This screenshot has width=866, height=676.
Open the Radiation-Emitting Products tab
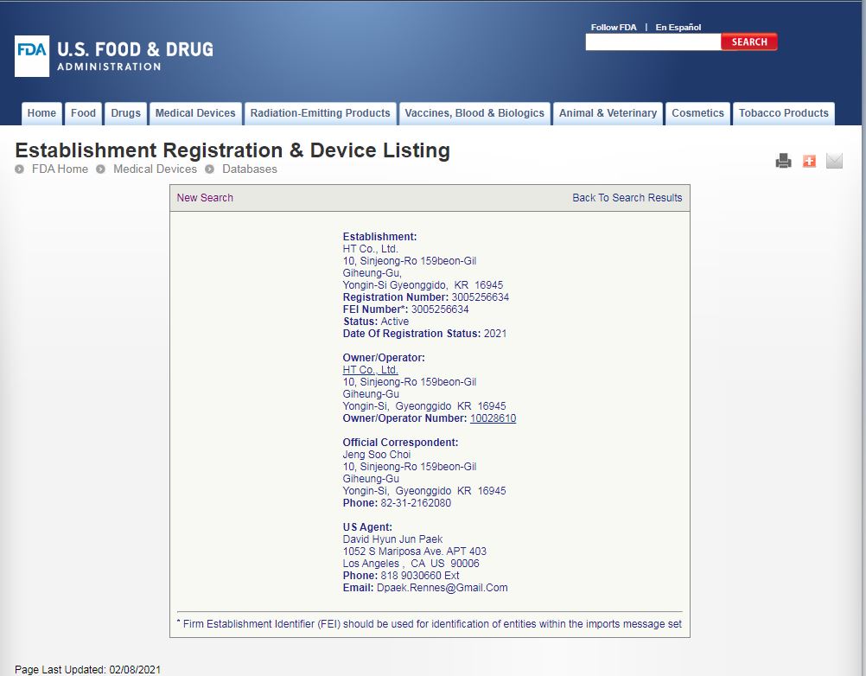tap(320, 113)
